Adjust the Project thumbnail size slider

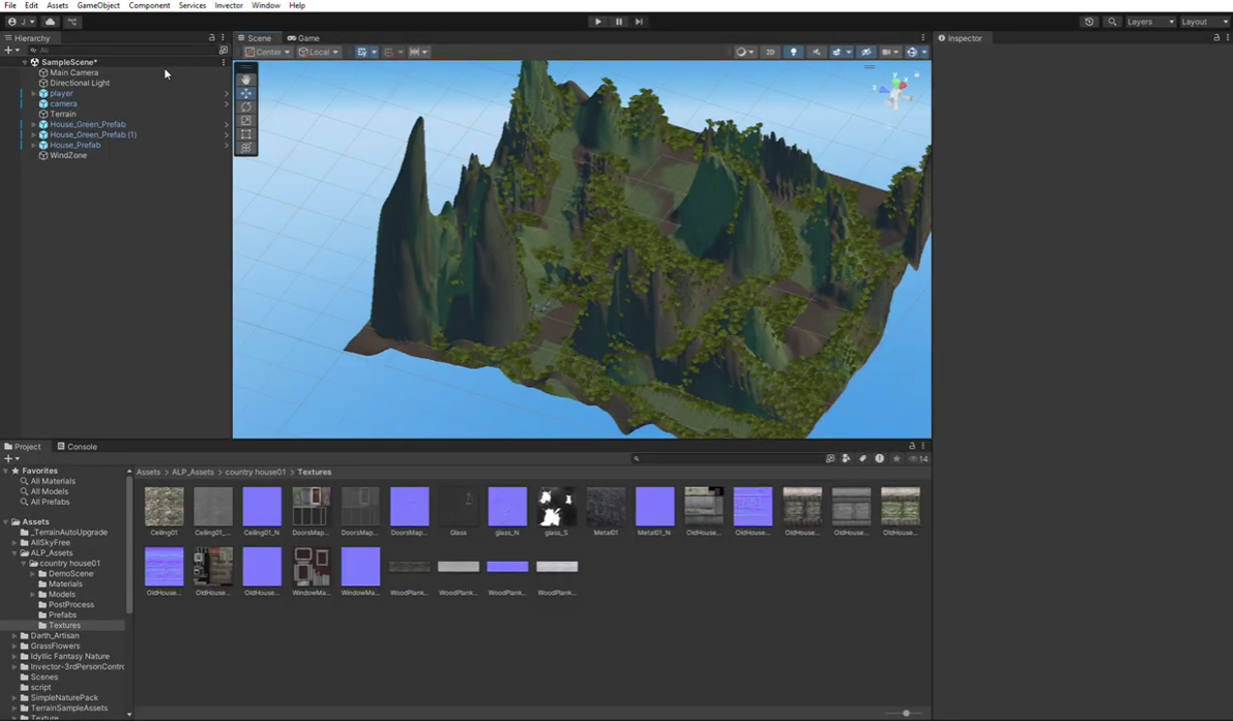click(906, 713)
